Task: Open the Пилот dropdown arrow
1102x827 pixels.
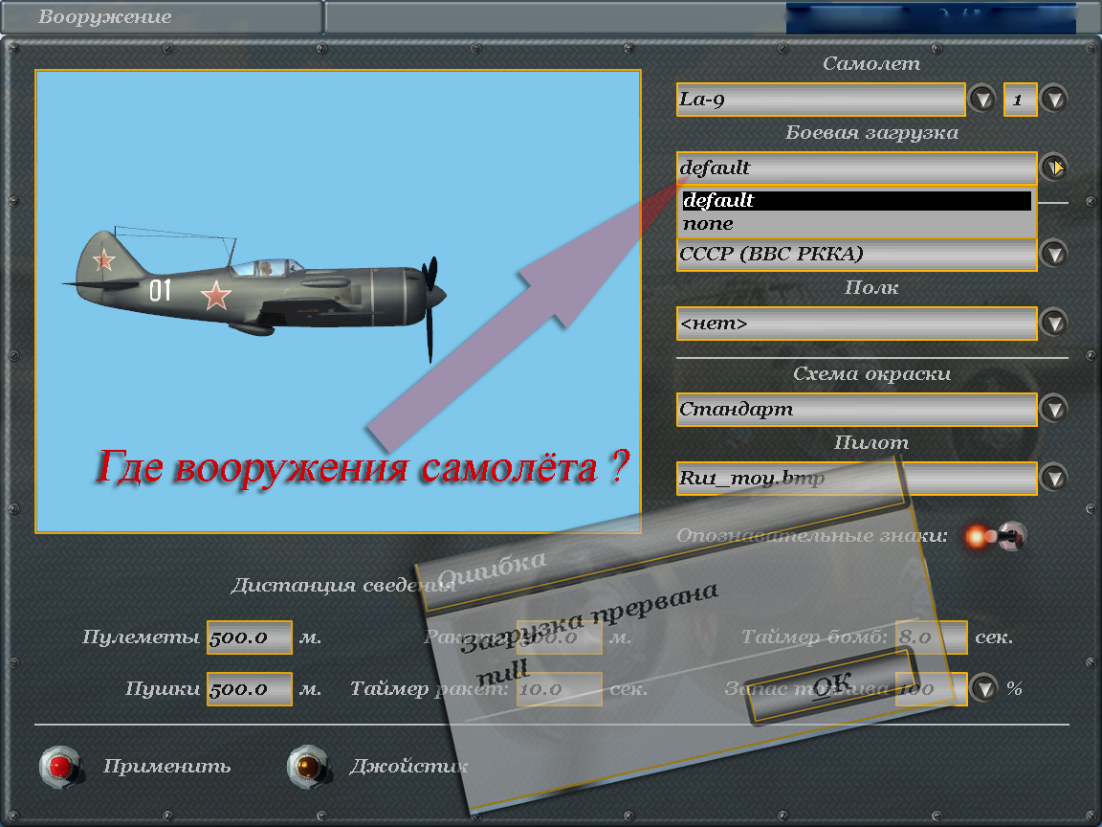Action: click(x=1054, y=479)
